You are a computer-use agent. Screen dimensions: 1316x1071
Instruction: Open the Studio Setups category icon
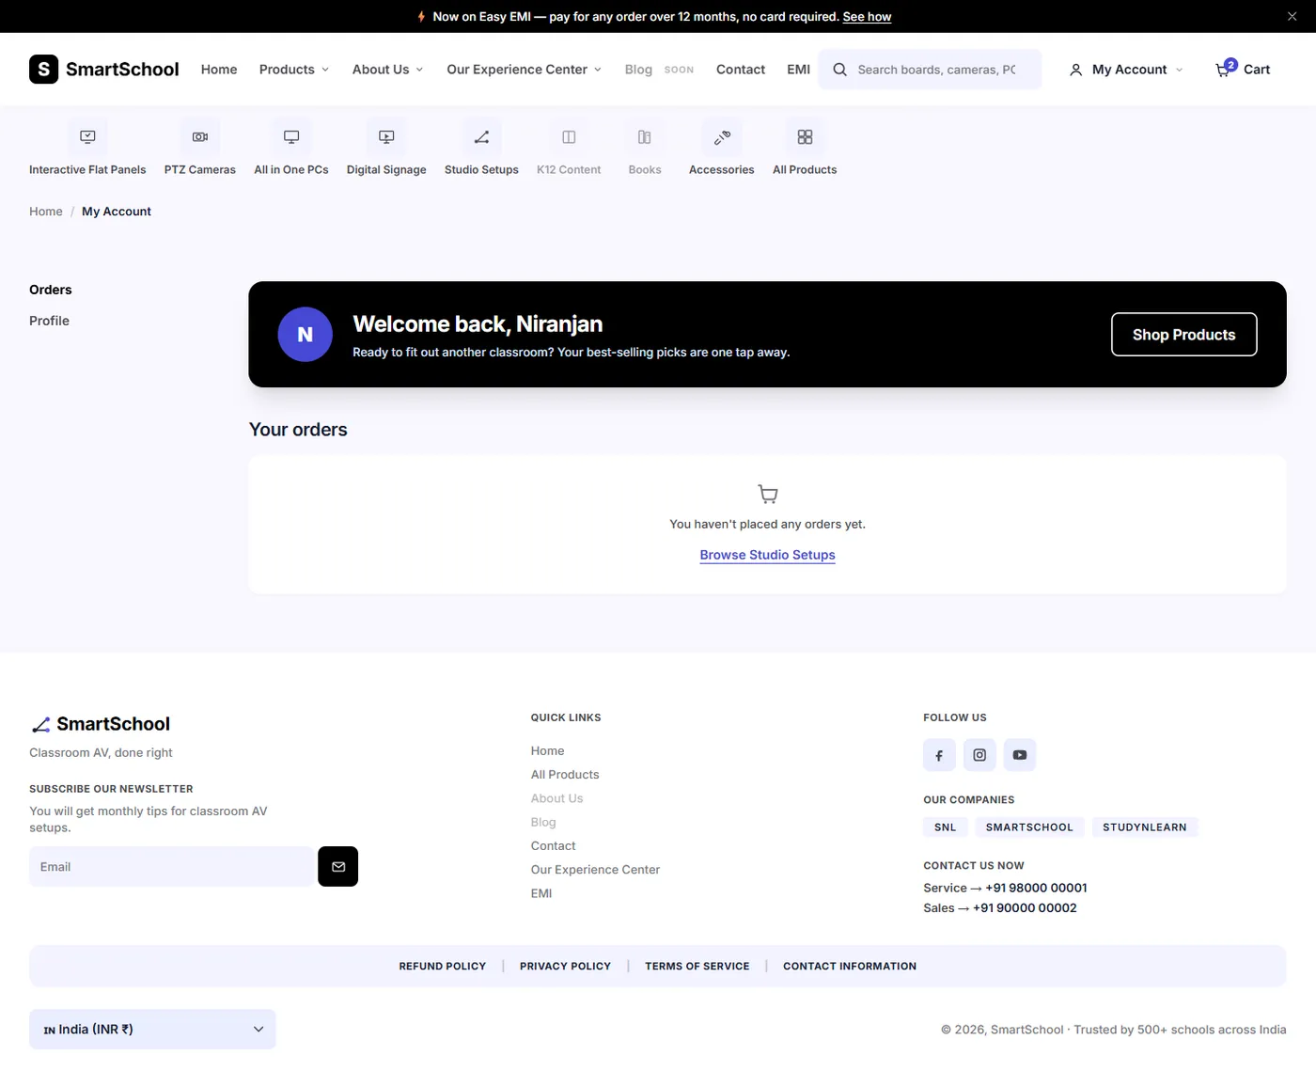tap(481, 137)
